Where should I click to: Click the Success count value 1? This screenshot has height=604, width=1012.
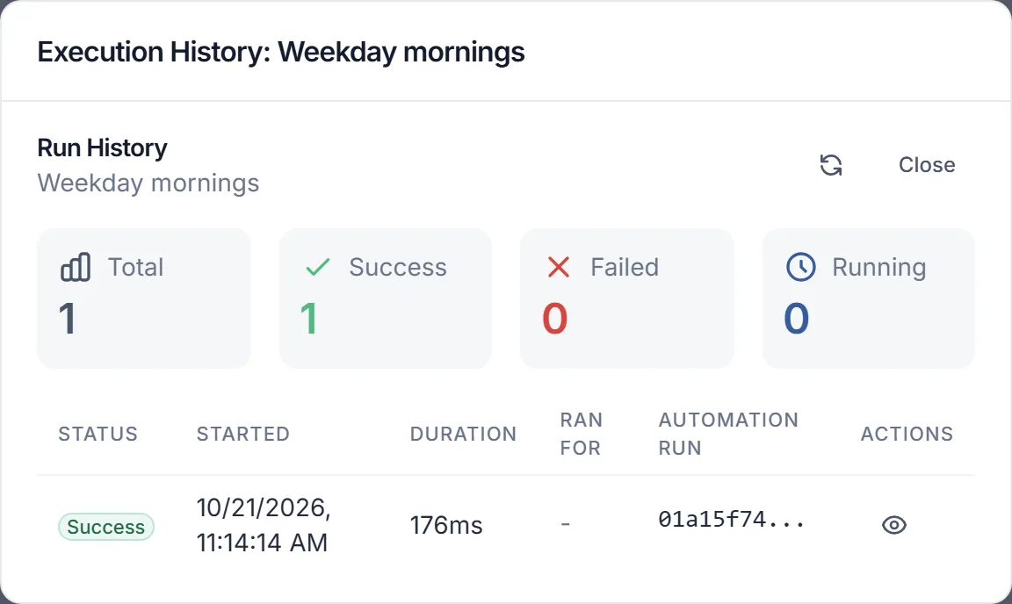point(309,319)
